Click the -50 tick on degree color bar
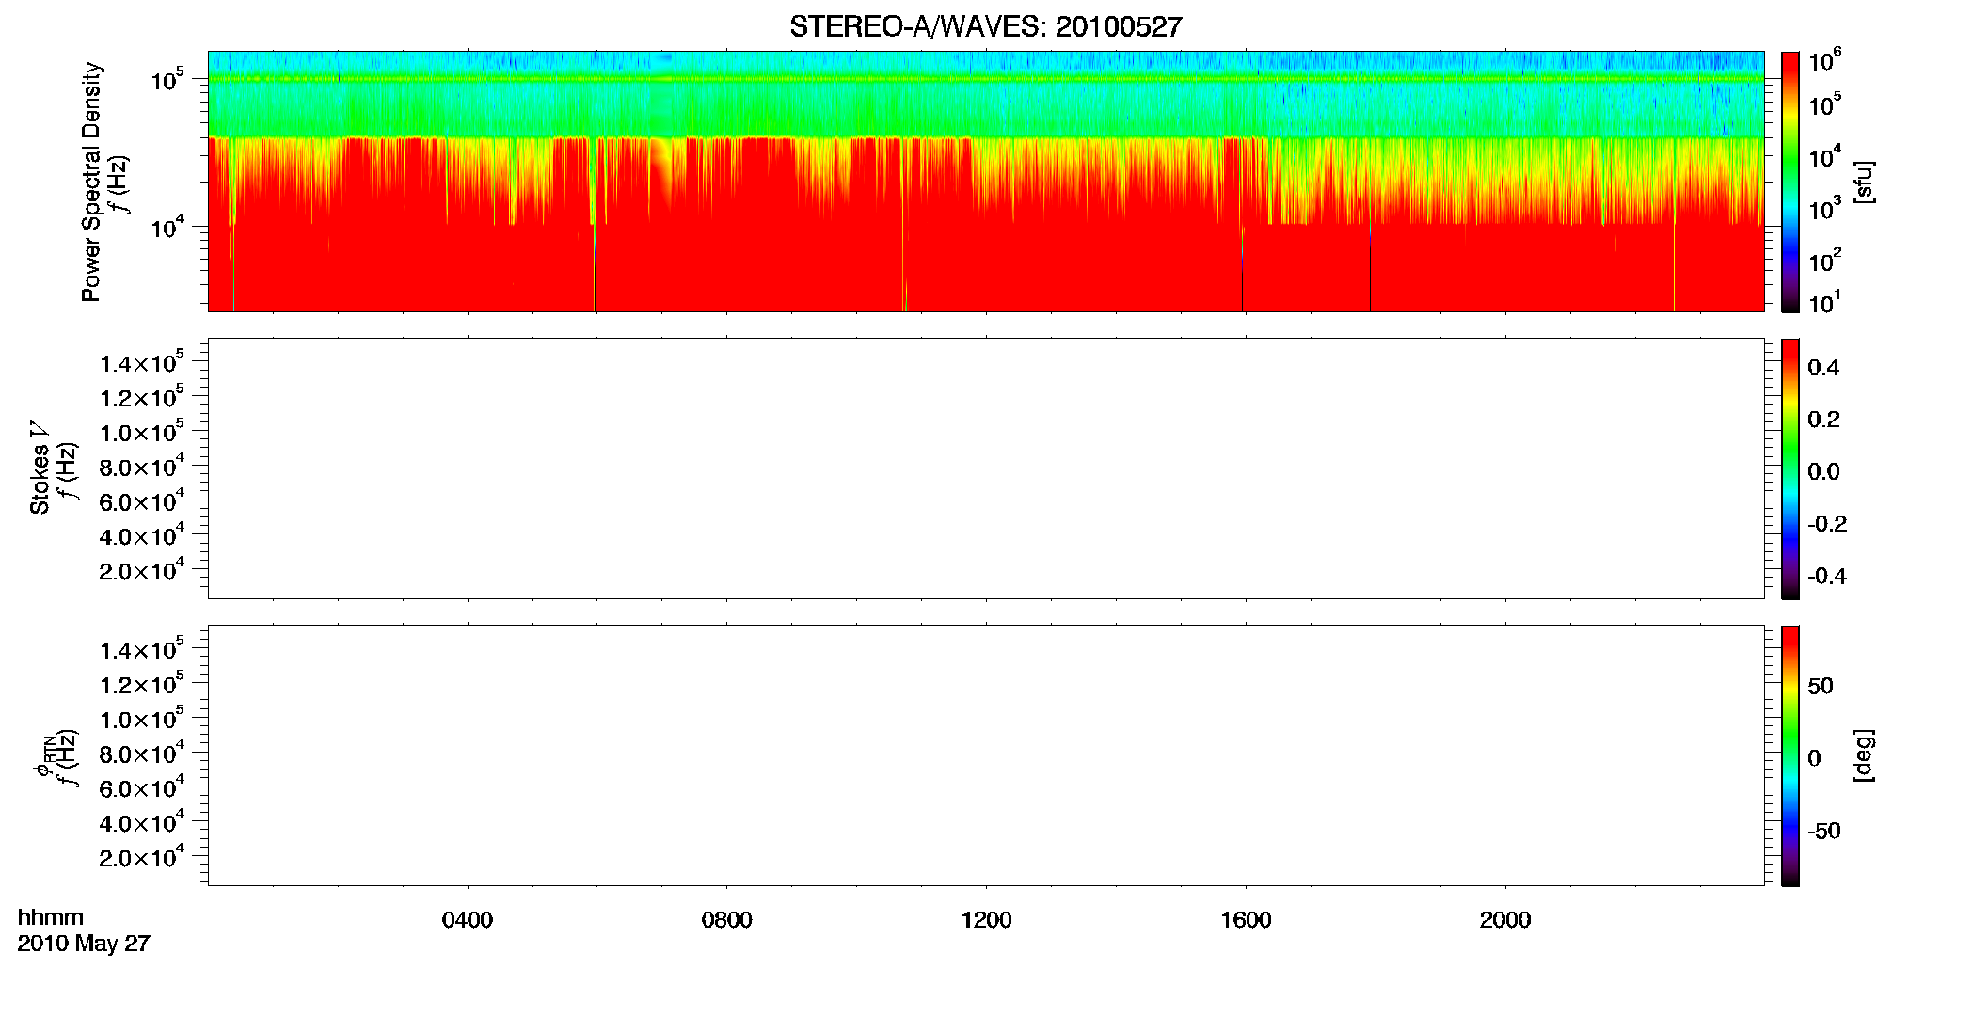The height and width of the screenshot is (1016, 1972). (1824, 832)
